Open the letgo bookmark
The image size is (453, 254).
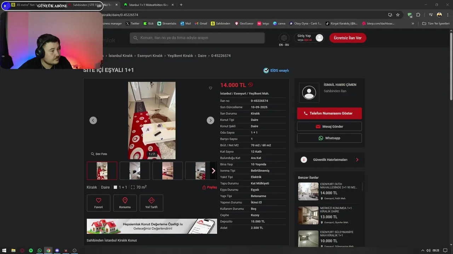coord(263,23)
